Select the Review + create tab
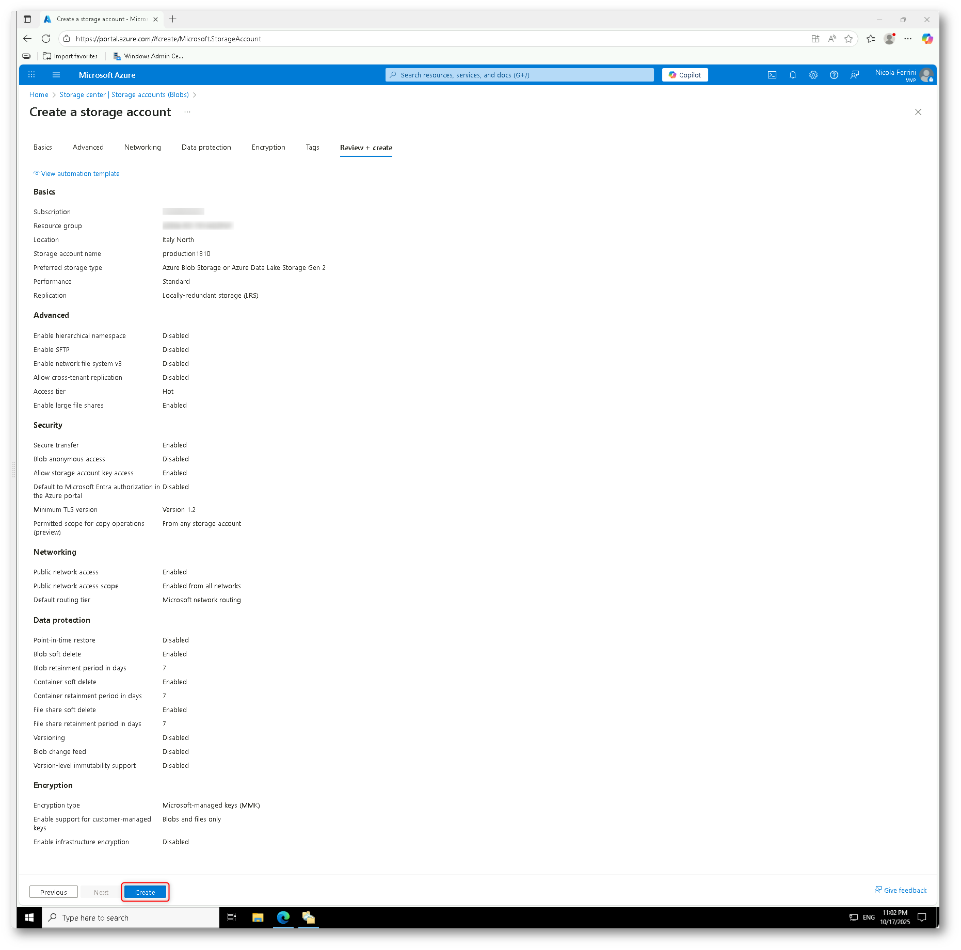 (366, 148)
